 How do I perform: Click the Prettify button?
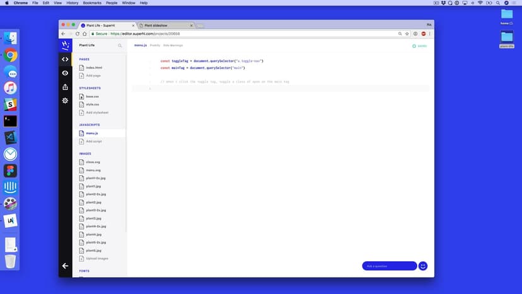(x=154, y=45)
